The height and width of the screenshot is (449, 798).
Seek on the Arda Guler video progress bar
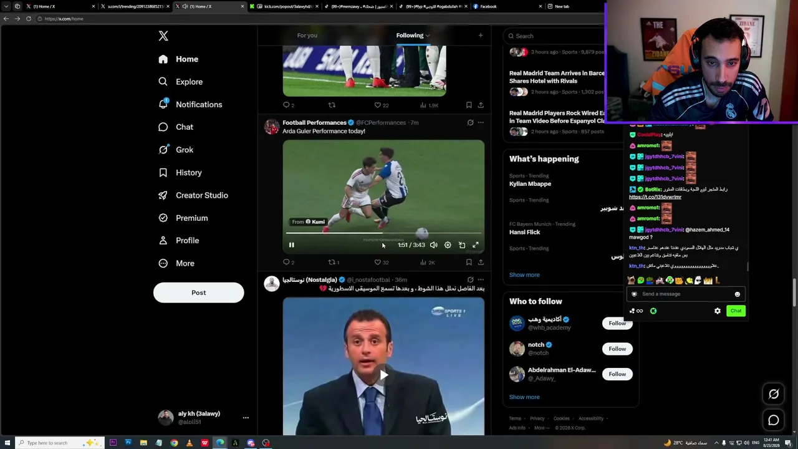click(x=383, y=233)
